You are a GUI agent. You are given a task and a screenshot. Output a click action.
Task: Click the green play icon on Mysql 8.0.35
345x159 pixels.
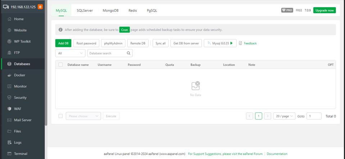tap(231, 43)
